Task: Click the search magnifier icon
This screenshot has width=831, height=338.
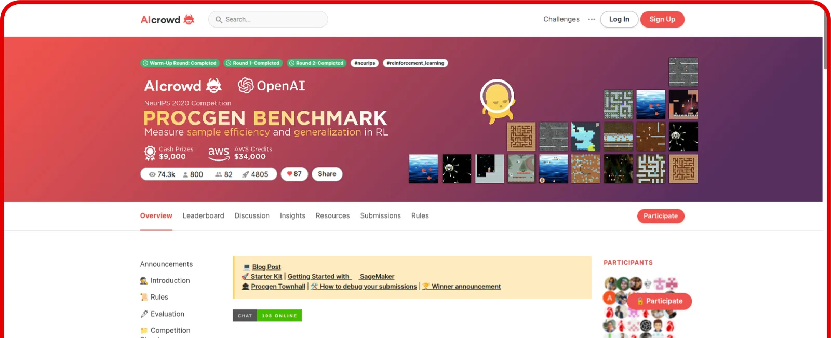Action: pos(219,20)
